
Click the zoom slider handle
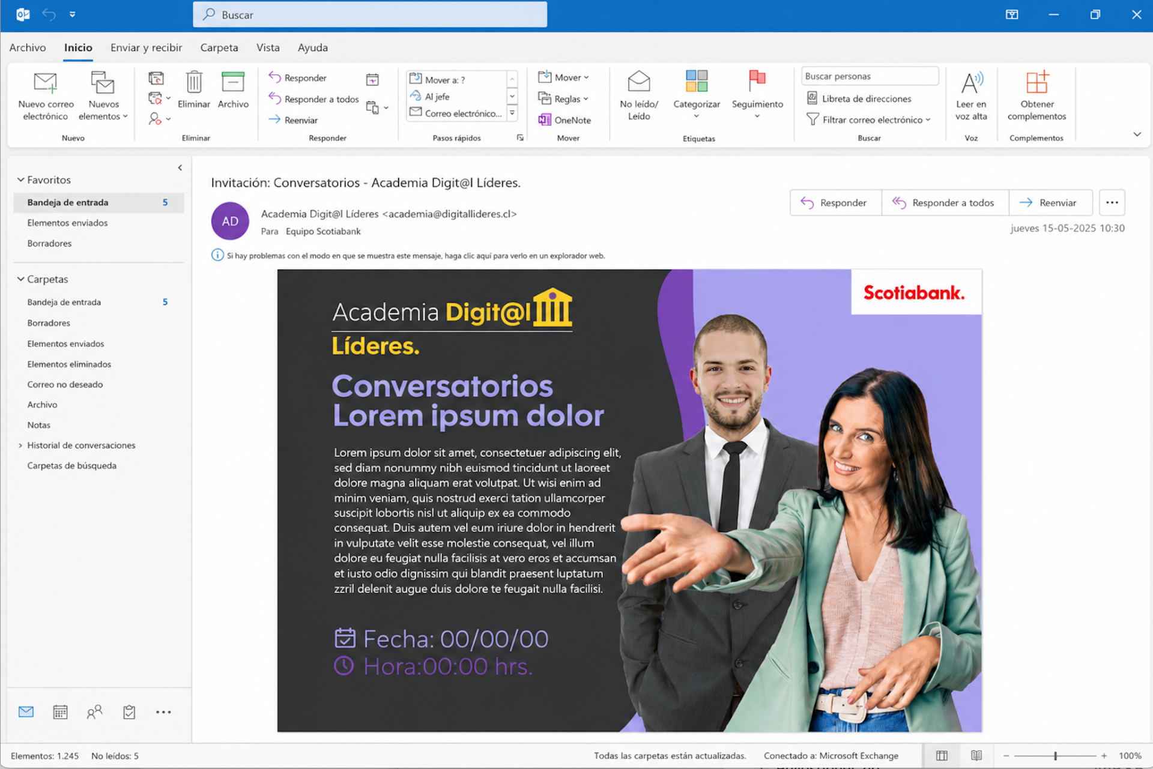pos(1055,756)
